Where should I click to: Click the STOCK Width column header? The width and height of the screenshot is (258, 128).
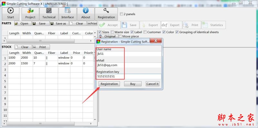pos(26,53)
